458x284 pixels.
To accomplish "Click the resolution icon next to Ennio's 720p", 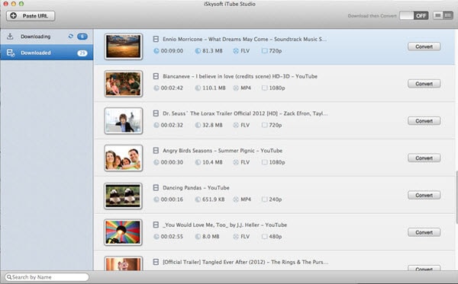I will click(264, 51).
